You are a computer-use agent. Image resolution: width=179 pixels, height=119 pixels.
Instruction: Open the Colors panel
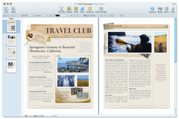166,10
